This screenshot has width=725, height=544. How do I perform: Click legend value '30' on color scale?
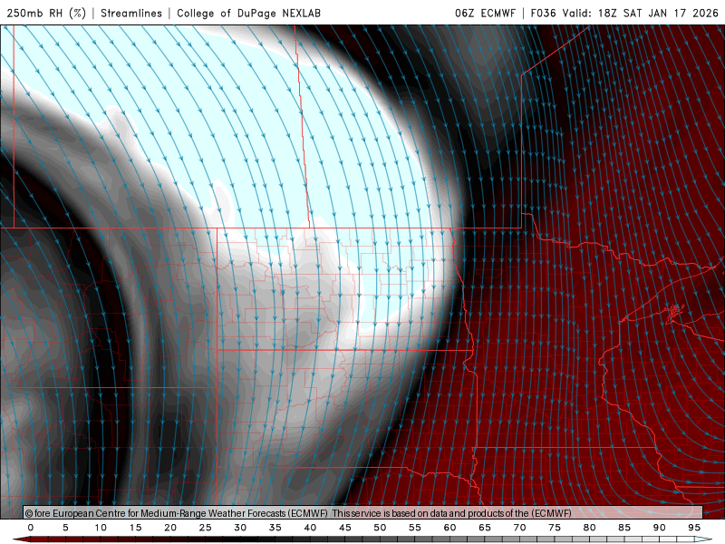coord(240,528)
